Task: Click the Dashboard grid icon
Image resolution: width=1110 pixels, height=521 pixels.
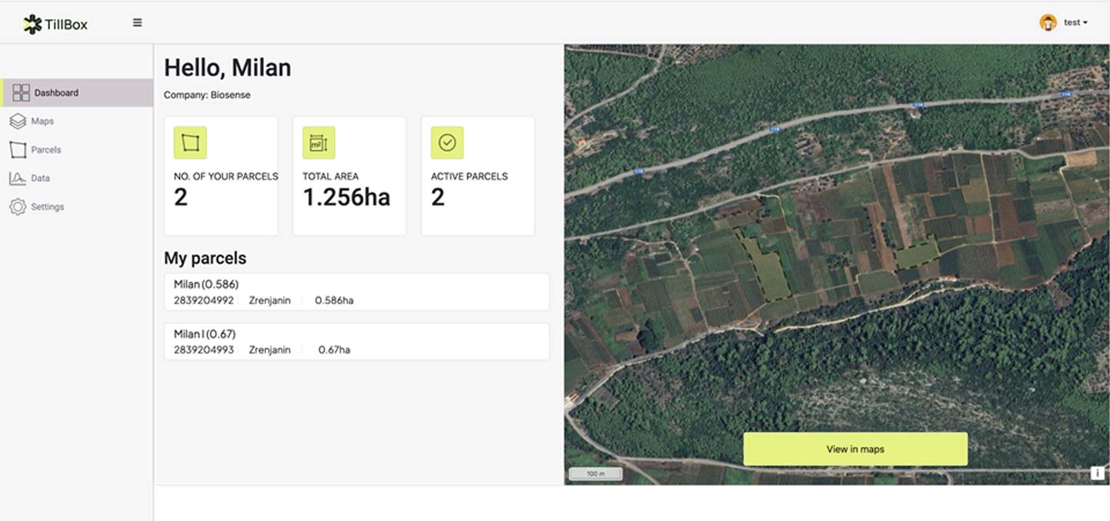Action: click(x=21, y=93)
